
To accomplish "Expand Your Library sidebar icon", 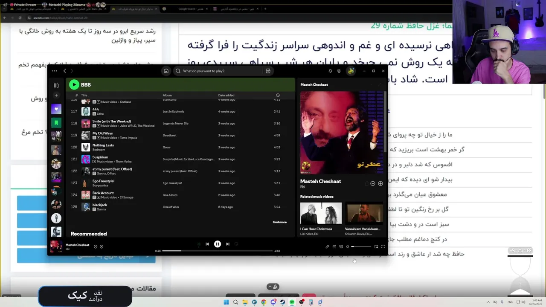I will coord(56,85).
